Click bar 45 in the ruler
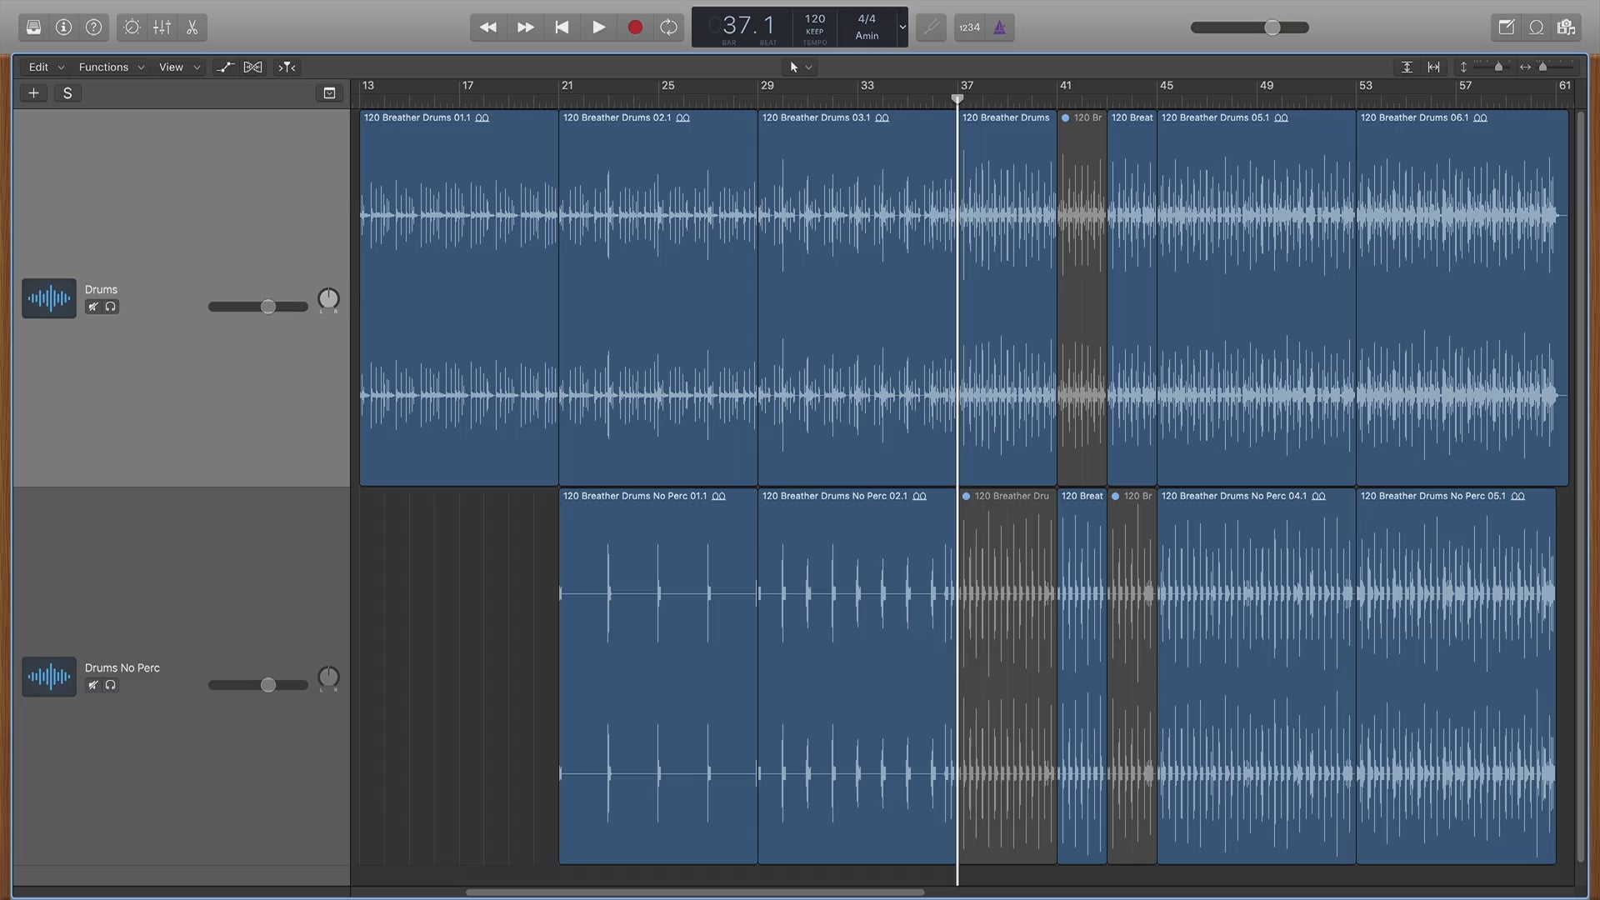The width and height of the screenshot is (1600, 900). [1167, 85]
